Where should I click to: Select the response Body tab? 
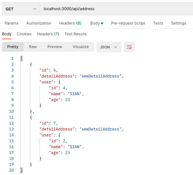click(7, 34)
